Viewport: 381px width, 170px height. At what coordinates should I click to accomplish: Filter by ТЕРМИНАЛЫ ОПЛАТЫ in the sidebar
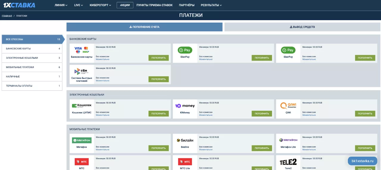(x=32, y=86)
